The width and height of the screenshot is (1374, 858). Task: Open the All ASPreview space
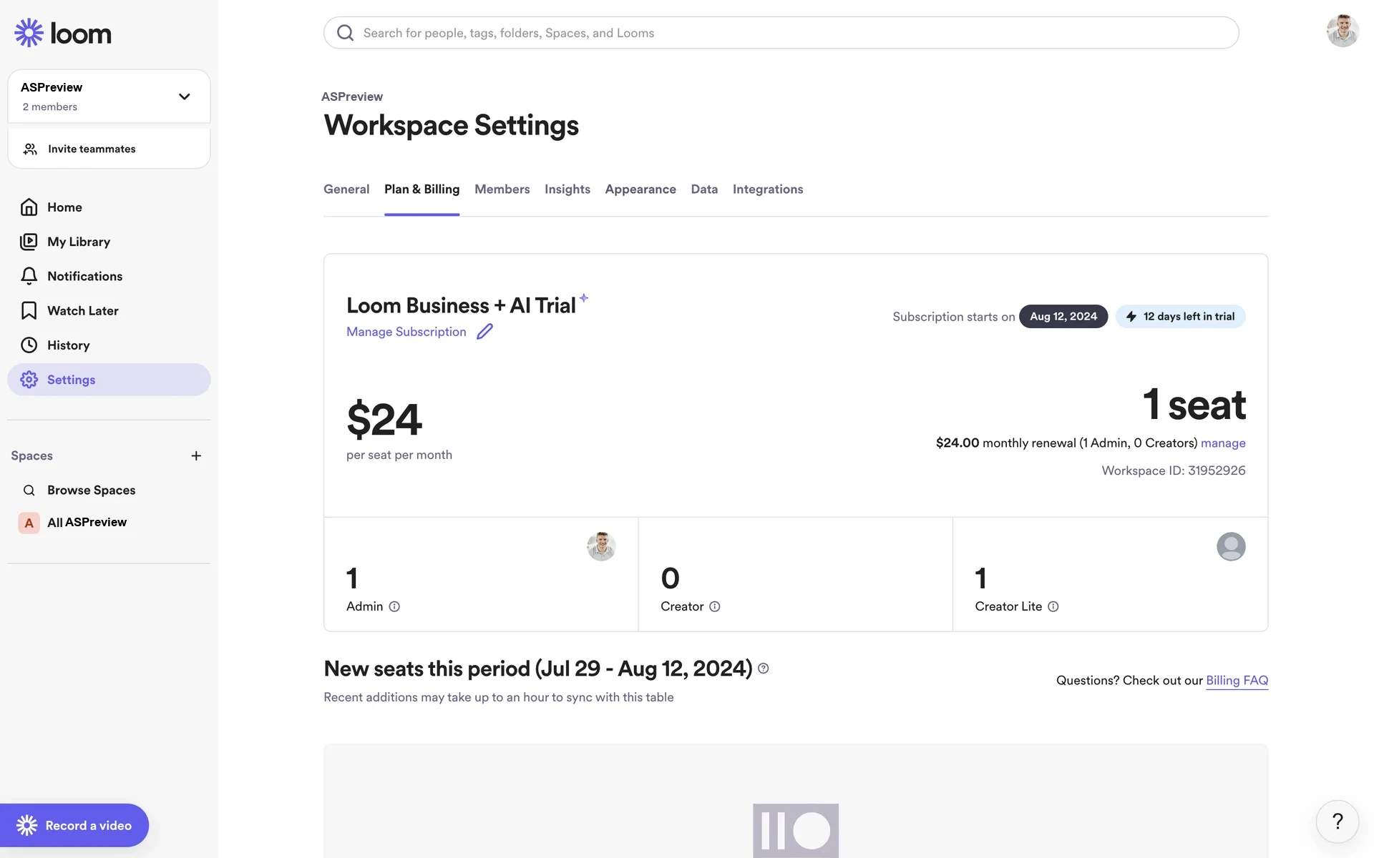coord(109,523)
